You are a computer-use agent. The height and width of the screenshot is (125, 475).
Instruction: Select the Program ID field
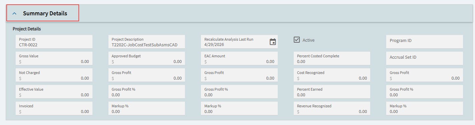point(424,42)
